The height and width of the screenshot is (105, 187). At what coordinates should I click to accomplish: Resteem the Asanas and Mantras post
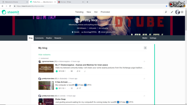[x=85, y=71]
